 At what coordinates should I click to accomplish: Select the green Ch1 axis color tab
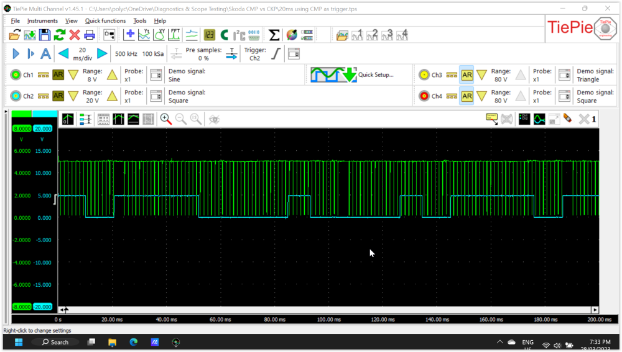pos(21,114)
